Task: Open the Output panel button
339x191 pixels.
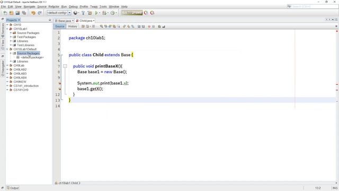Action: [x=13, y=188]
